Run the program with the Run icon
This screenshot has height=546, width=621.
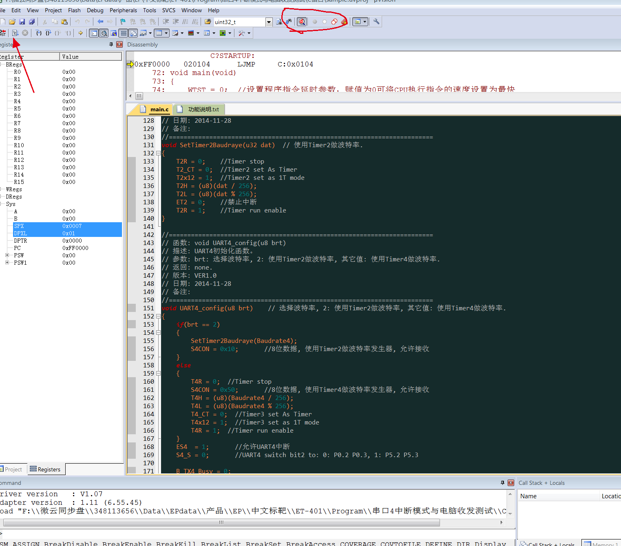pyautogui.click(x=15, y=33)
